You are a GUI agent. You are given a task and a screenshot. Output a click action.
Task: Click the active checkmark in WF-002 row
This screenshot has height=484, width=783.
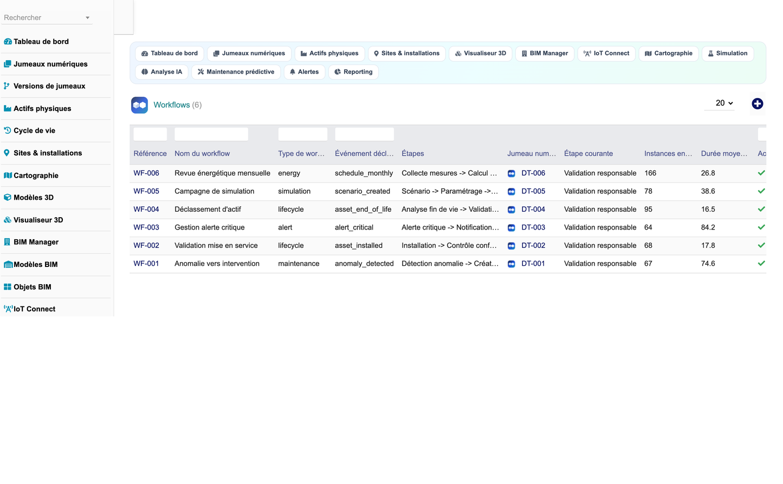(761, 245)
